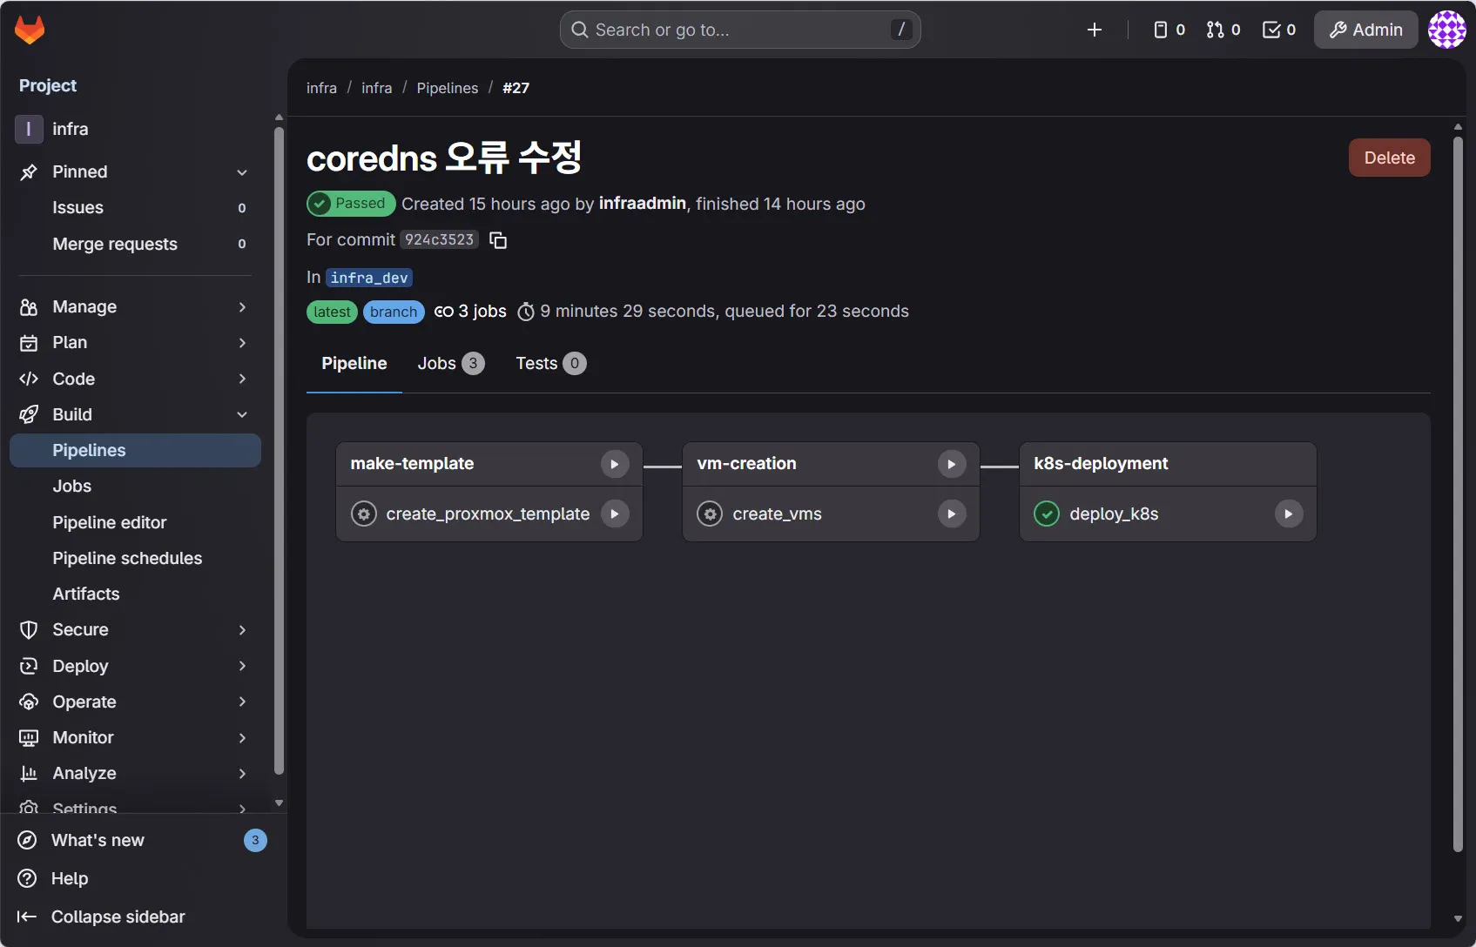
Task: Run all vm-creation stage jobs
Action: [x=952, y=464]
